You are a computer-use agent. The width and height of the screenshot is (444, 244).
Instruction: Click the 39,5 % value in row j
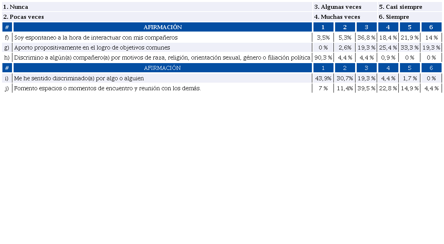click(366, 88)
